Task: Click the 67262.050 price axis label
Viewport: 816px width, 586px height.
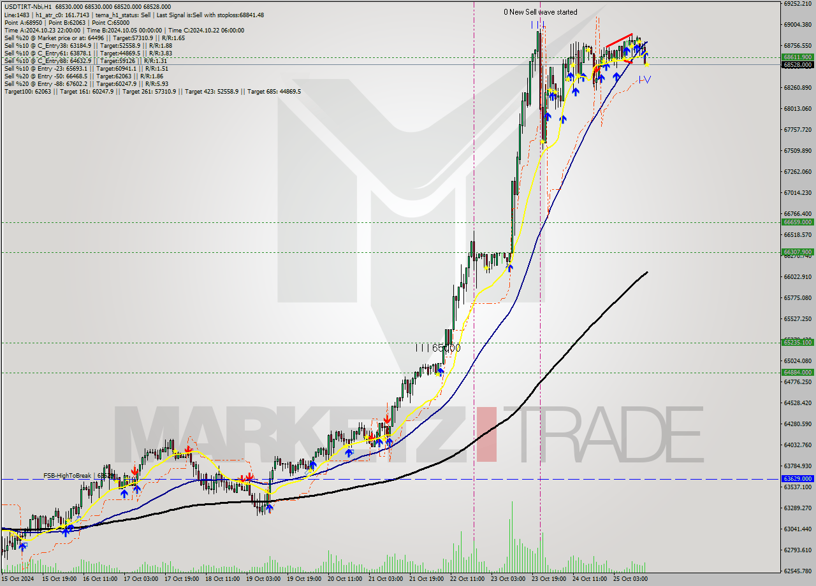Action: [798, 171]
